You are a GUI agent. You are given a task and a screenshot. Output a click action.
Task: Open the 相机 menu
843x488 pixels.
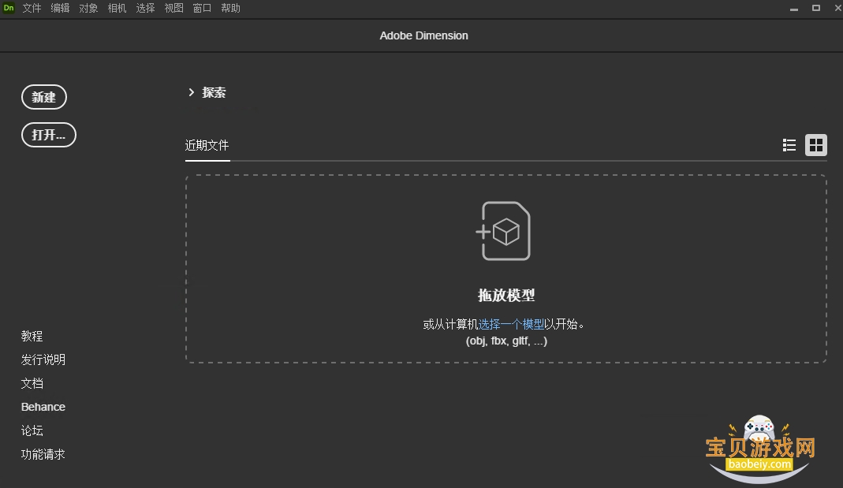117,8
